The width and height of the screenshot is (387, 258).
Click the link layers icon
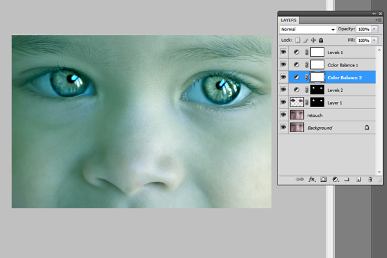click(300, 179)
